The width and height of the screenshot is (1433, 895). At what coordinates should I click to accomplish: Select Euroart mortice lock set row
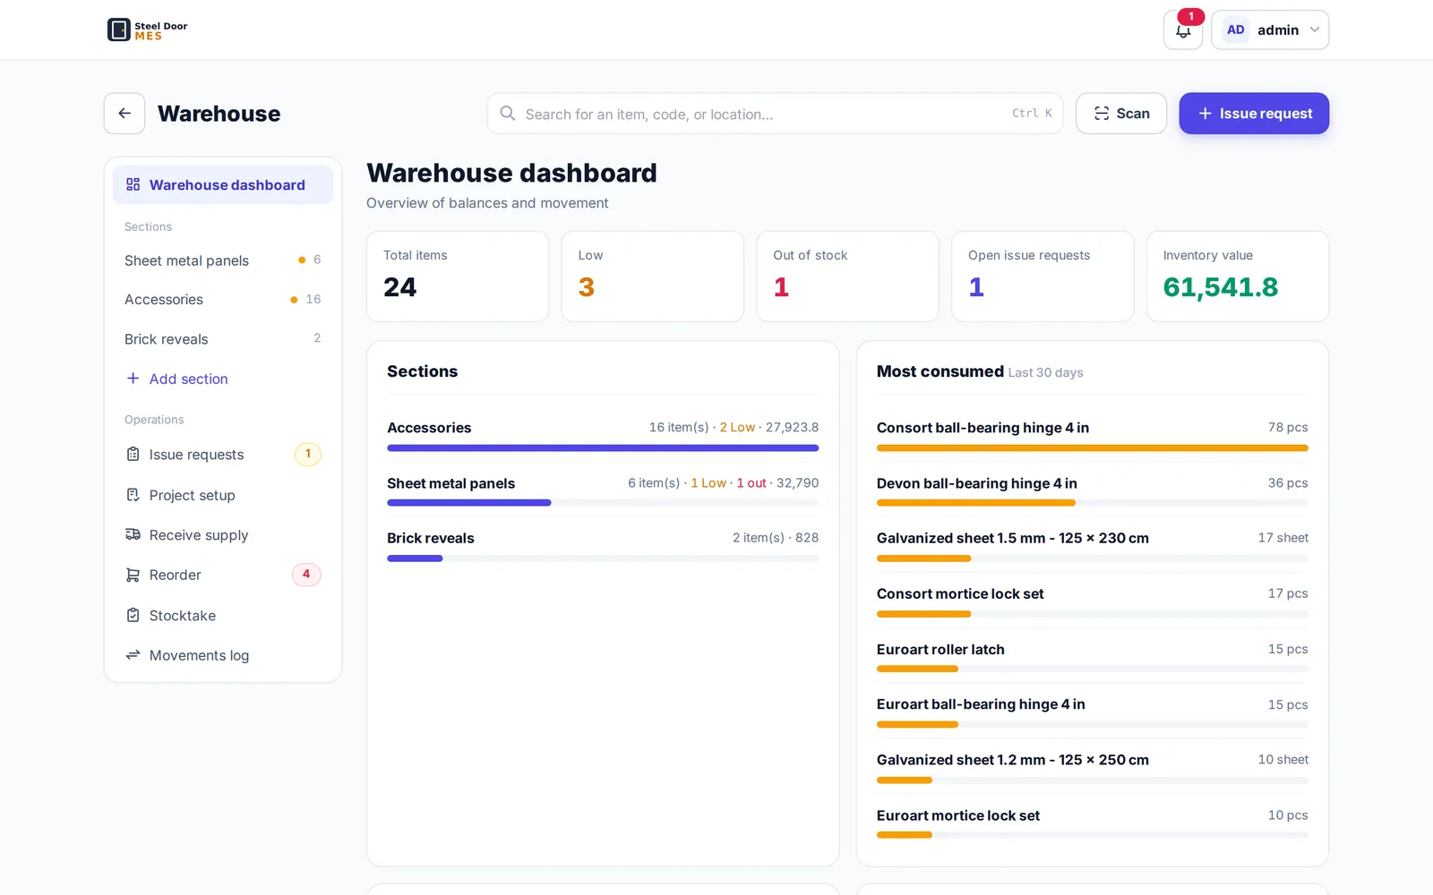1093,823
